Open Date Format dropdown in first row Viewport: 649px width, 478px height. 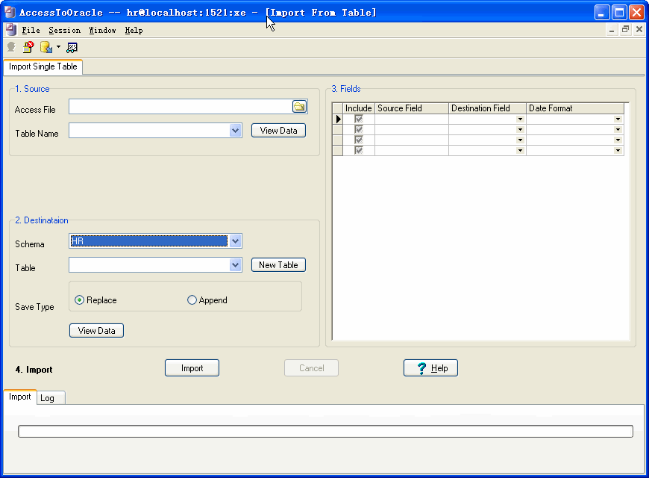coord(618,119)
